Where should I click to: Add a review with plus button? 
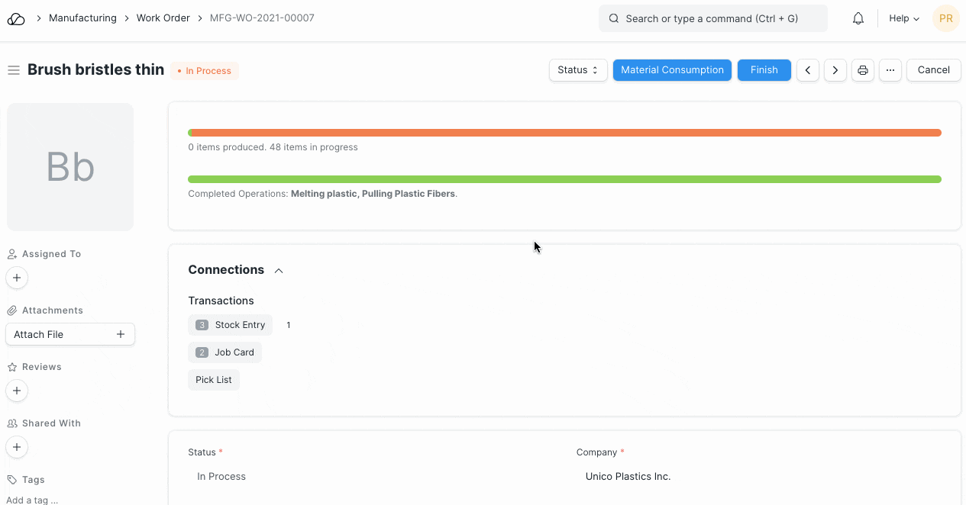click(x=17, y=391)
